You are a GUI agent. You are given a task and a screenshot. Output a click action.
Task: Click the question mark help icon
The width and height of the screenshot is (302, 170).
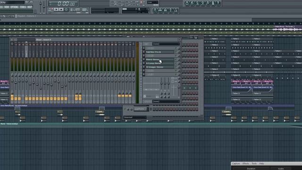[218, 3]
